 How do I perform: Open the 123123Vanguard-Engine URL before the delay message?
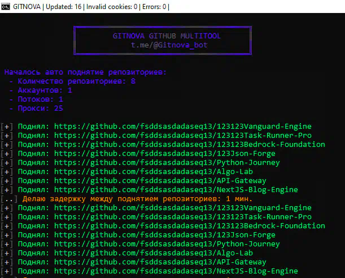pos(182,127)
